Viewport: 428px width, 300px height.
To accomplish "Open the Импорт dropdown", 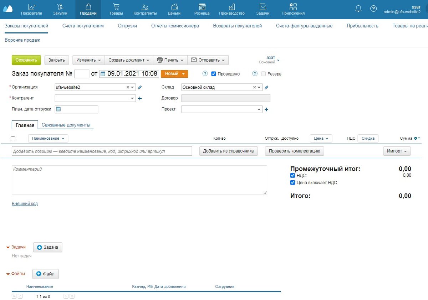I will pos(397,151).
